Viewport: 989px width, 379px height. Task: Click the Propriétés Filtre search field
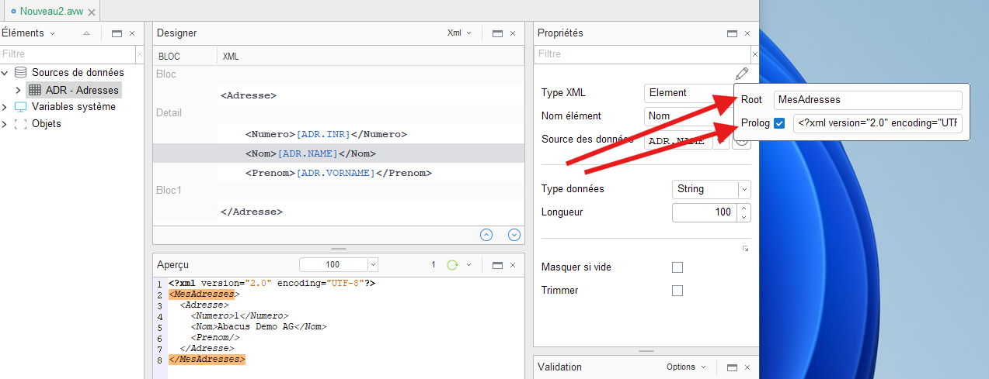click(642, 54)
